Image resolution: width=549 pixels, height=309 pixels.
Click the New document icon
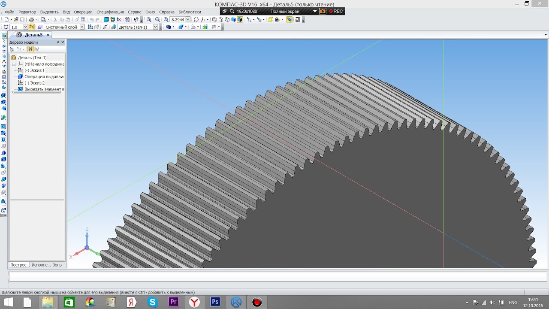[7, 19]
